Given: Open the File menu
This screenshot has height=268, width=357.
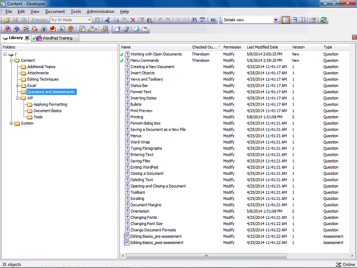Looking at the screenshot, I should point(9,11).
